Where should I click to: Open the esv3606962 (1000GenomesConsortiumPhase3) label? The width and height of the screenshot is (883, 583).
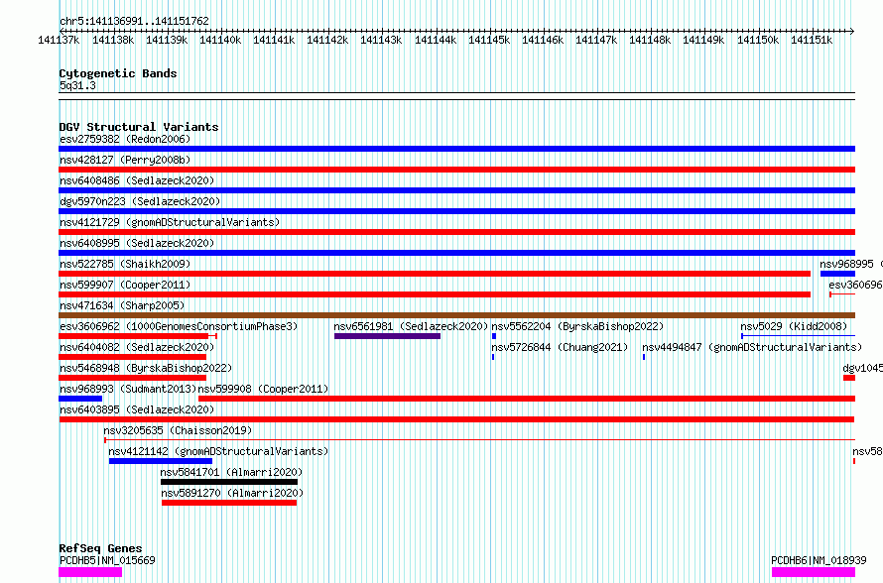pos(179,326)
